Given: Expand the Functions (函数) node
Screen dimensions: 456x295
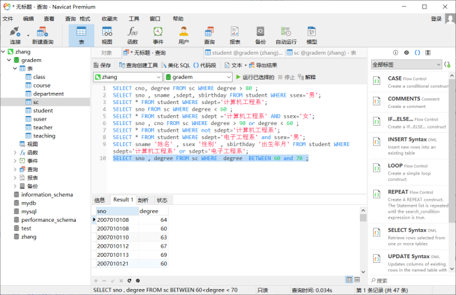Looking at the screenshot, I should click(15, 152).
